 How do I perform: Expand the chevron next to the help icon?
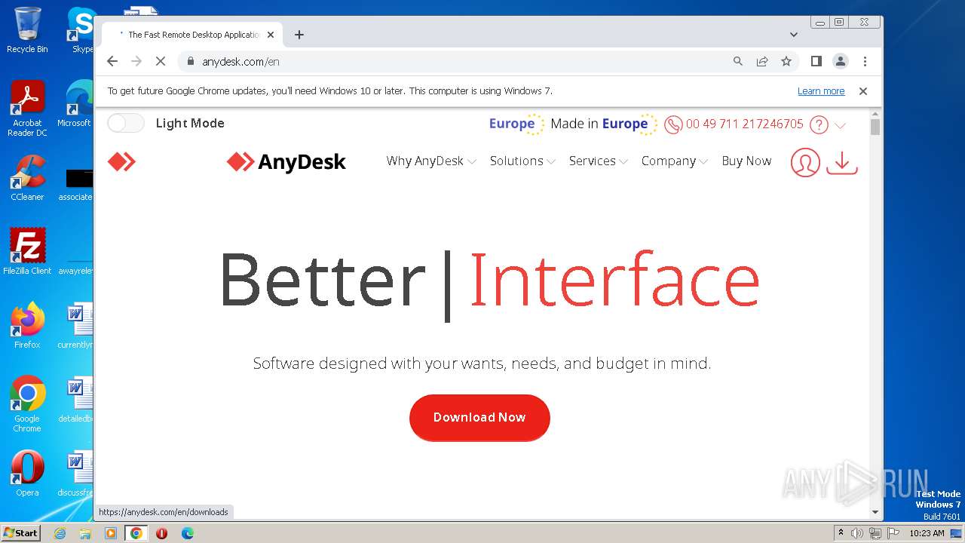(841, 125)
